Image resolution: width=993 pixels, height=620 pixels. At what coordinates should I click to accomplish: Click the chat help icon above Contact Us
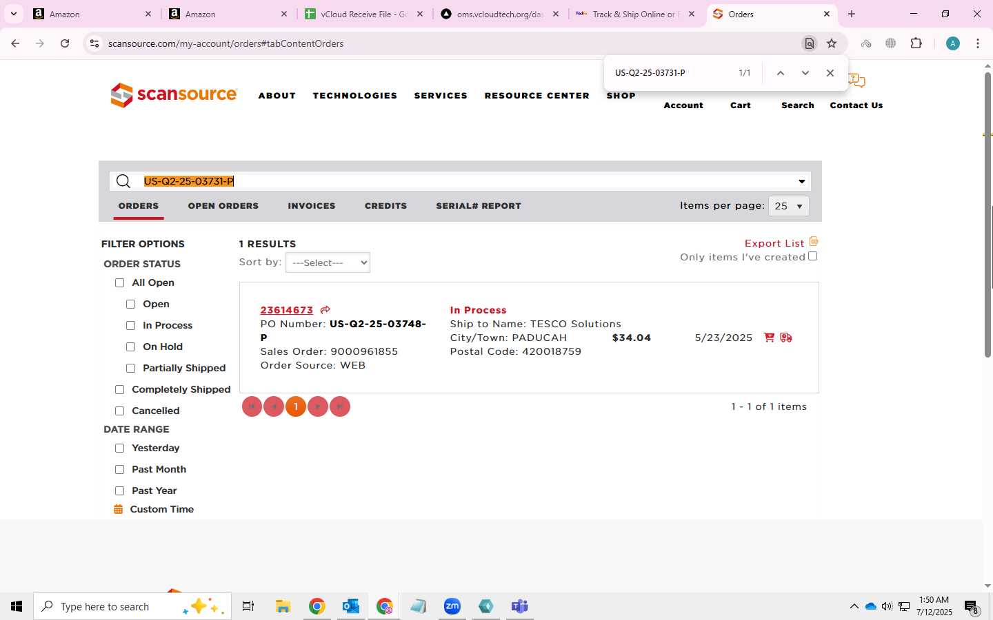point(856,81)
